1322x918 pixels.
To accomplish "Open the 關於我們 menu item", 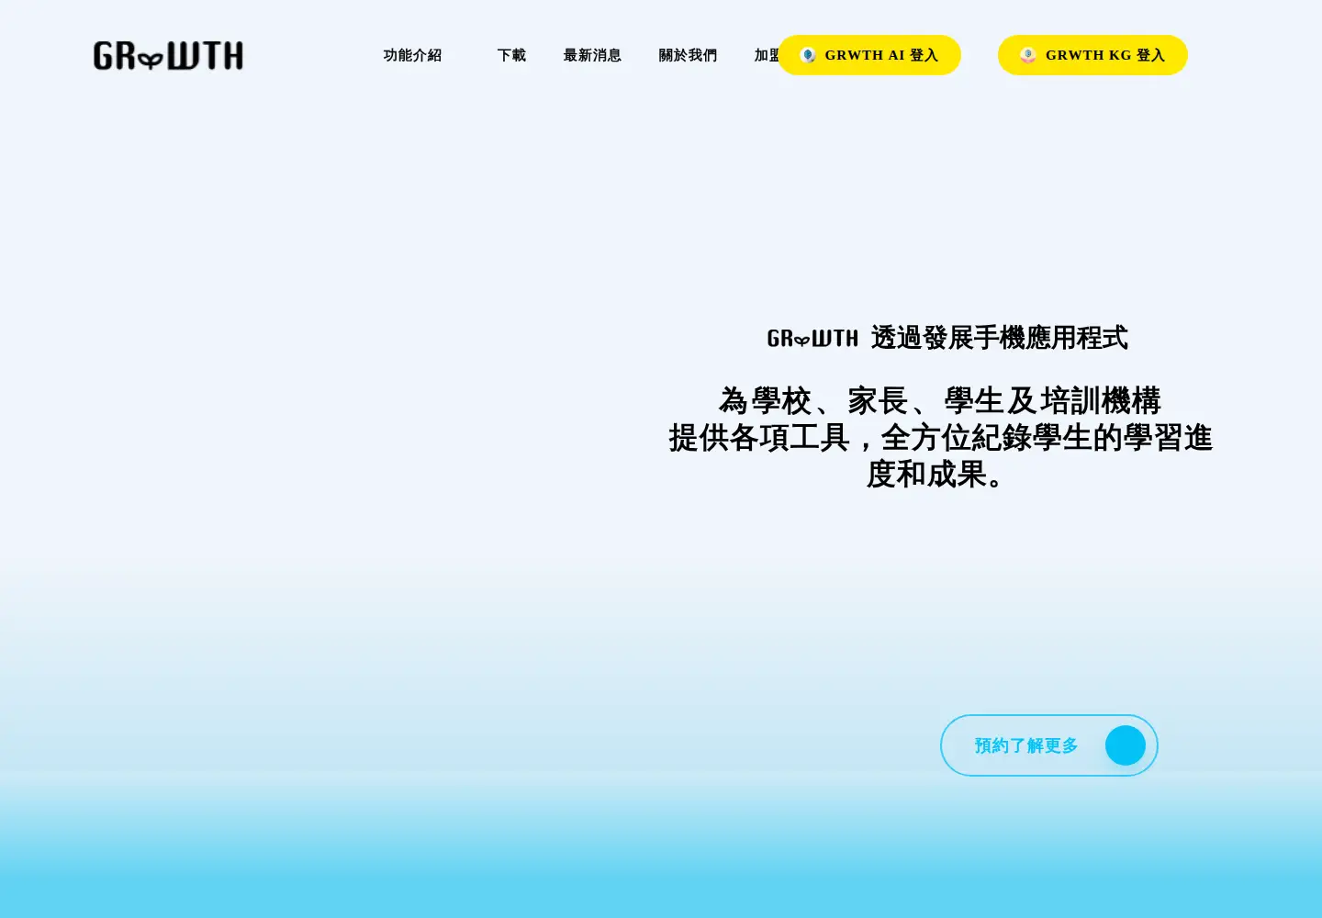I will click(x=688, y=55).
